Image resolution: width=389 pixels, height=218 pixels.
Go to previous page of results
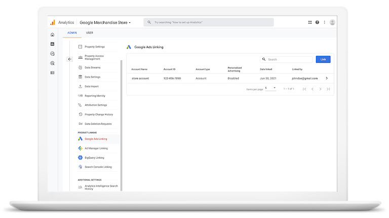[313, 89]
